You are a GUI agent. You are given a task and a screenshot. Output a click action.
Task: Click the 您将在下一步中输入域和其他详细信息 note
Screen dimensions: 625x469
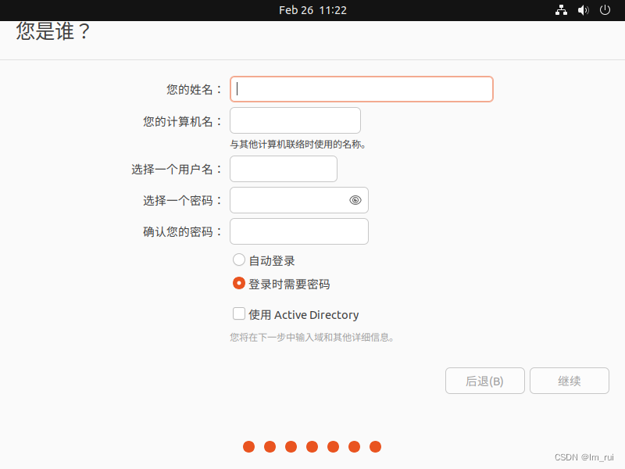pos(312,338)
